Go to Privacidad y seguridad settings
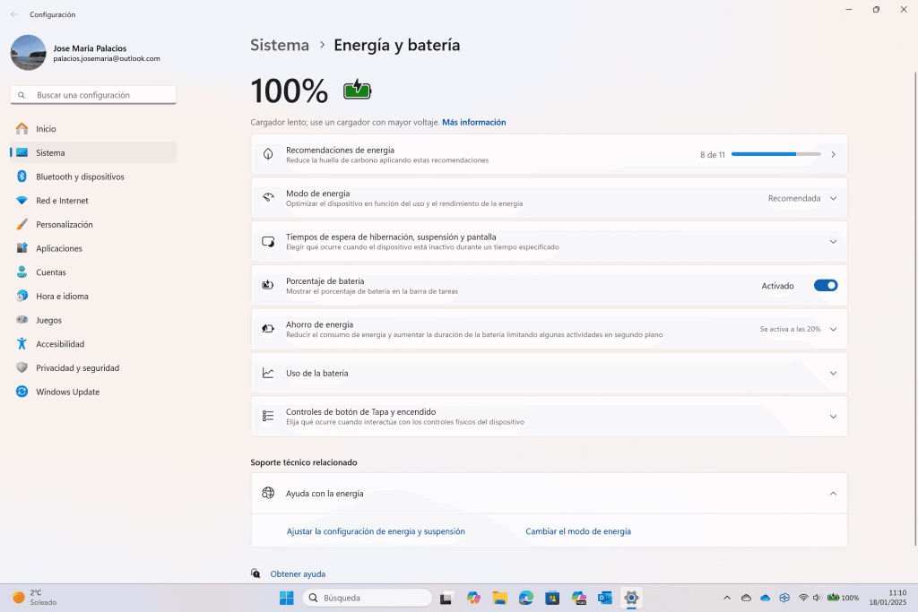 click(77, 368)
